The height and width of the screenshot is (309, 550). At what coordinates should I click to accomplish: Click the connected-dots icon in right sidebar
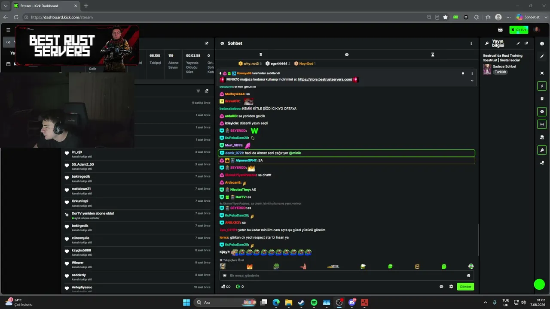coord(542,163)
